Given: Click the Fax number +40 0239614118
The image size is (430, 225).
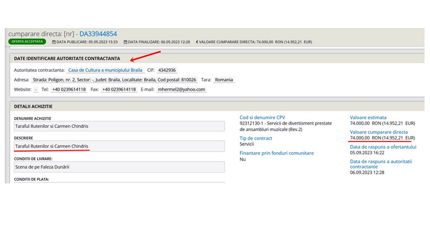Looking at the screenshot, I should pos(119,89).
